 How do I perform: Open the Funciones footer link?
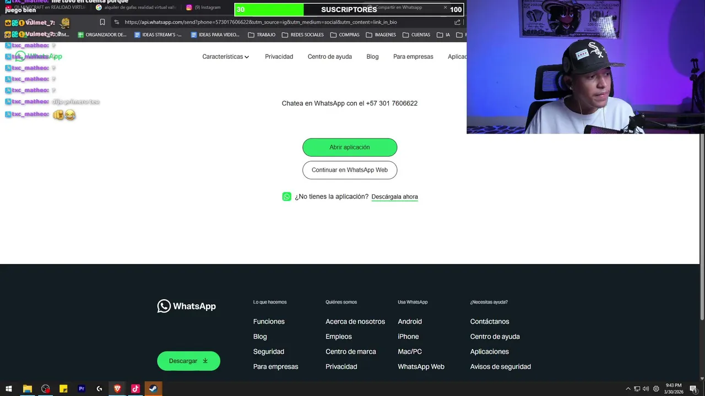point(269,322)
